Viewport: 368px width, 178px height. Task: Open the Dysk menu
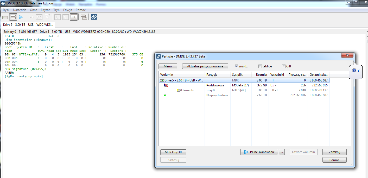(x=6, y=10)
